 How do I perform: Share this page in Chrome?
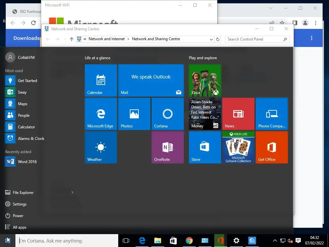272,23
